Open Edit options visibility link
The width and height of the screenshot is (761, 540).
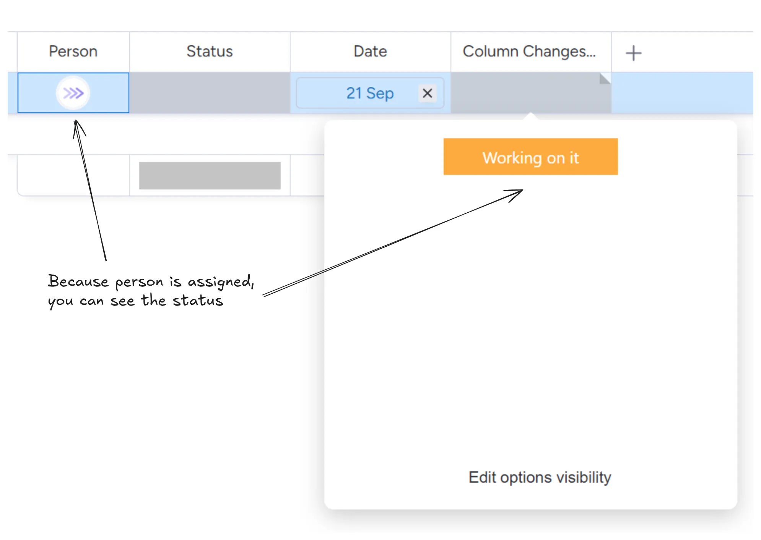540,477
